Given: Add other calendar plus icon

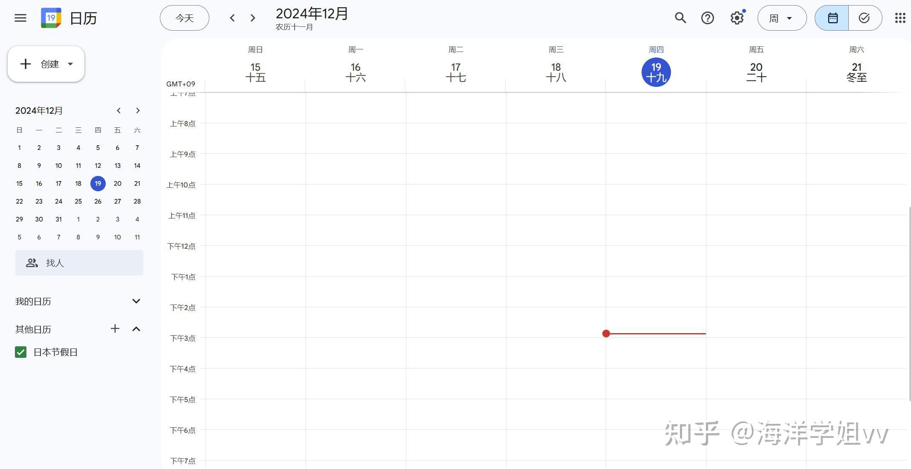Looking at the screenshot, I should point(115,329).
